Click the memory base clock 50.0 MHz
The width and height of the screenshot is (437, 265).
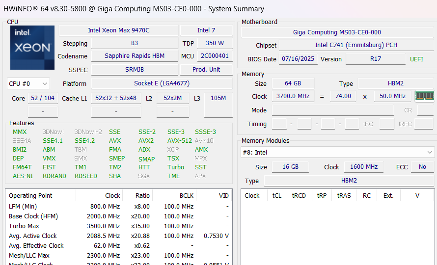click(x=392, y=96)
